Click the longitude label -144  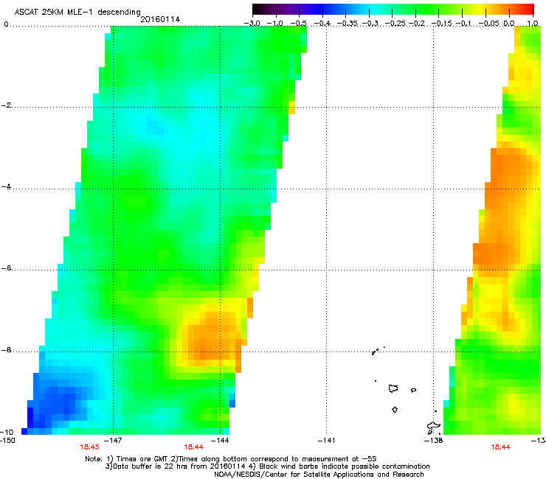tap(220, 441)
